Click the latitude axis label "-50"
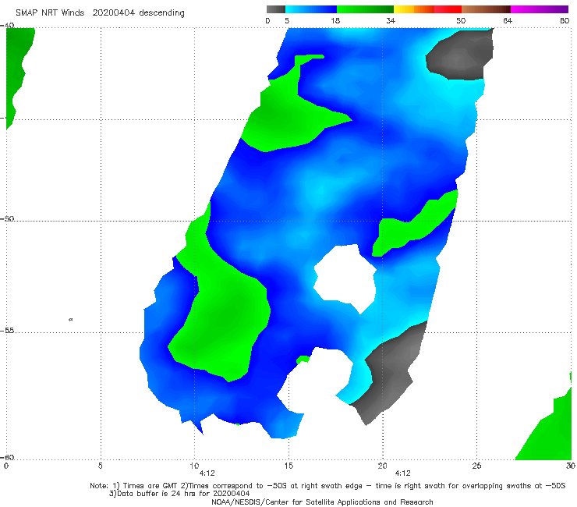This screenshot has height=507, width=577. 7,218
